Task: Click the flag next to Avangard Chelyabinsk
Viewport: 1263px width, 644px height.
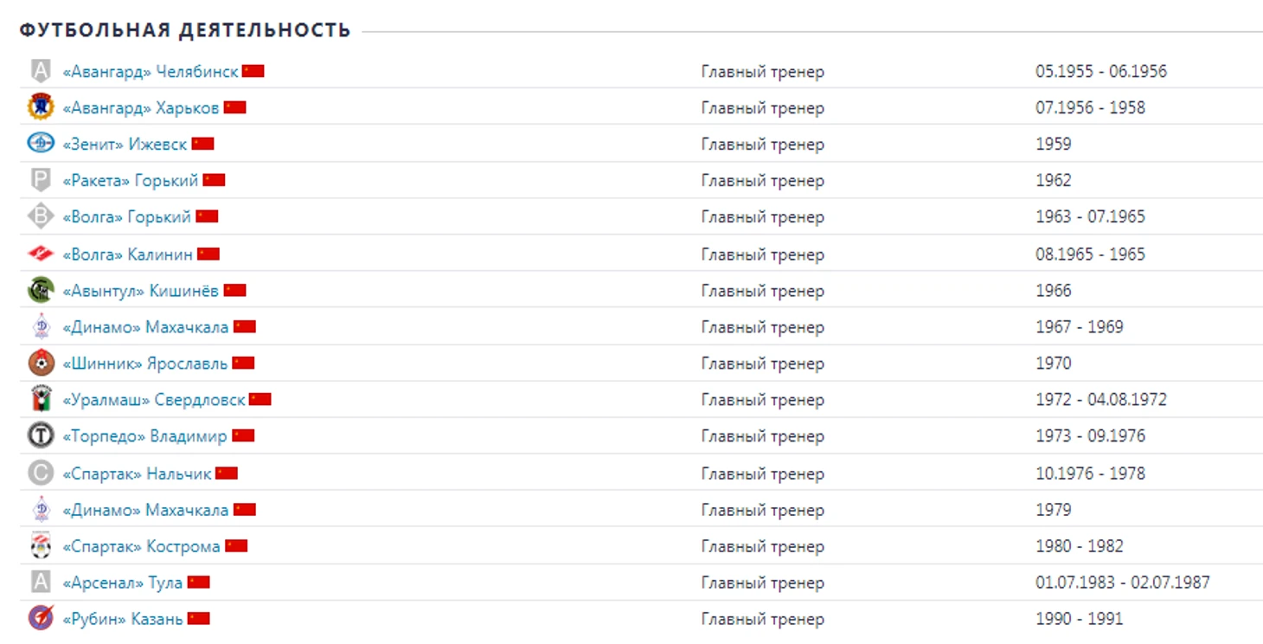Action: click(x=253, y=71)
